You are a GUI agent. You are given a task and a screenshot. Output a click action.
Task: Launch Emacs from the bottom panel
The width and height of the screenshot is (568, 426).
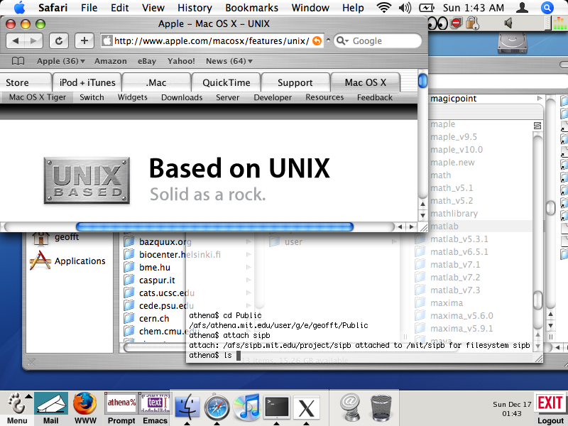pyautogui.click(x=155, y=408)
